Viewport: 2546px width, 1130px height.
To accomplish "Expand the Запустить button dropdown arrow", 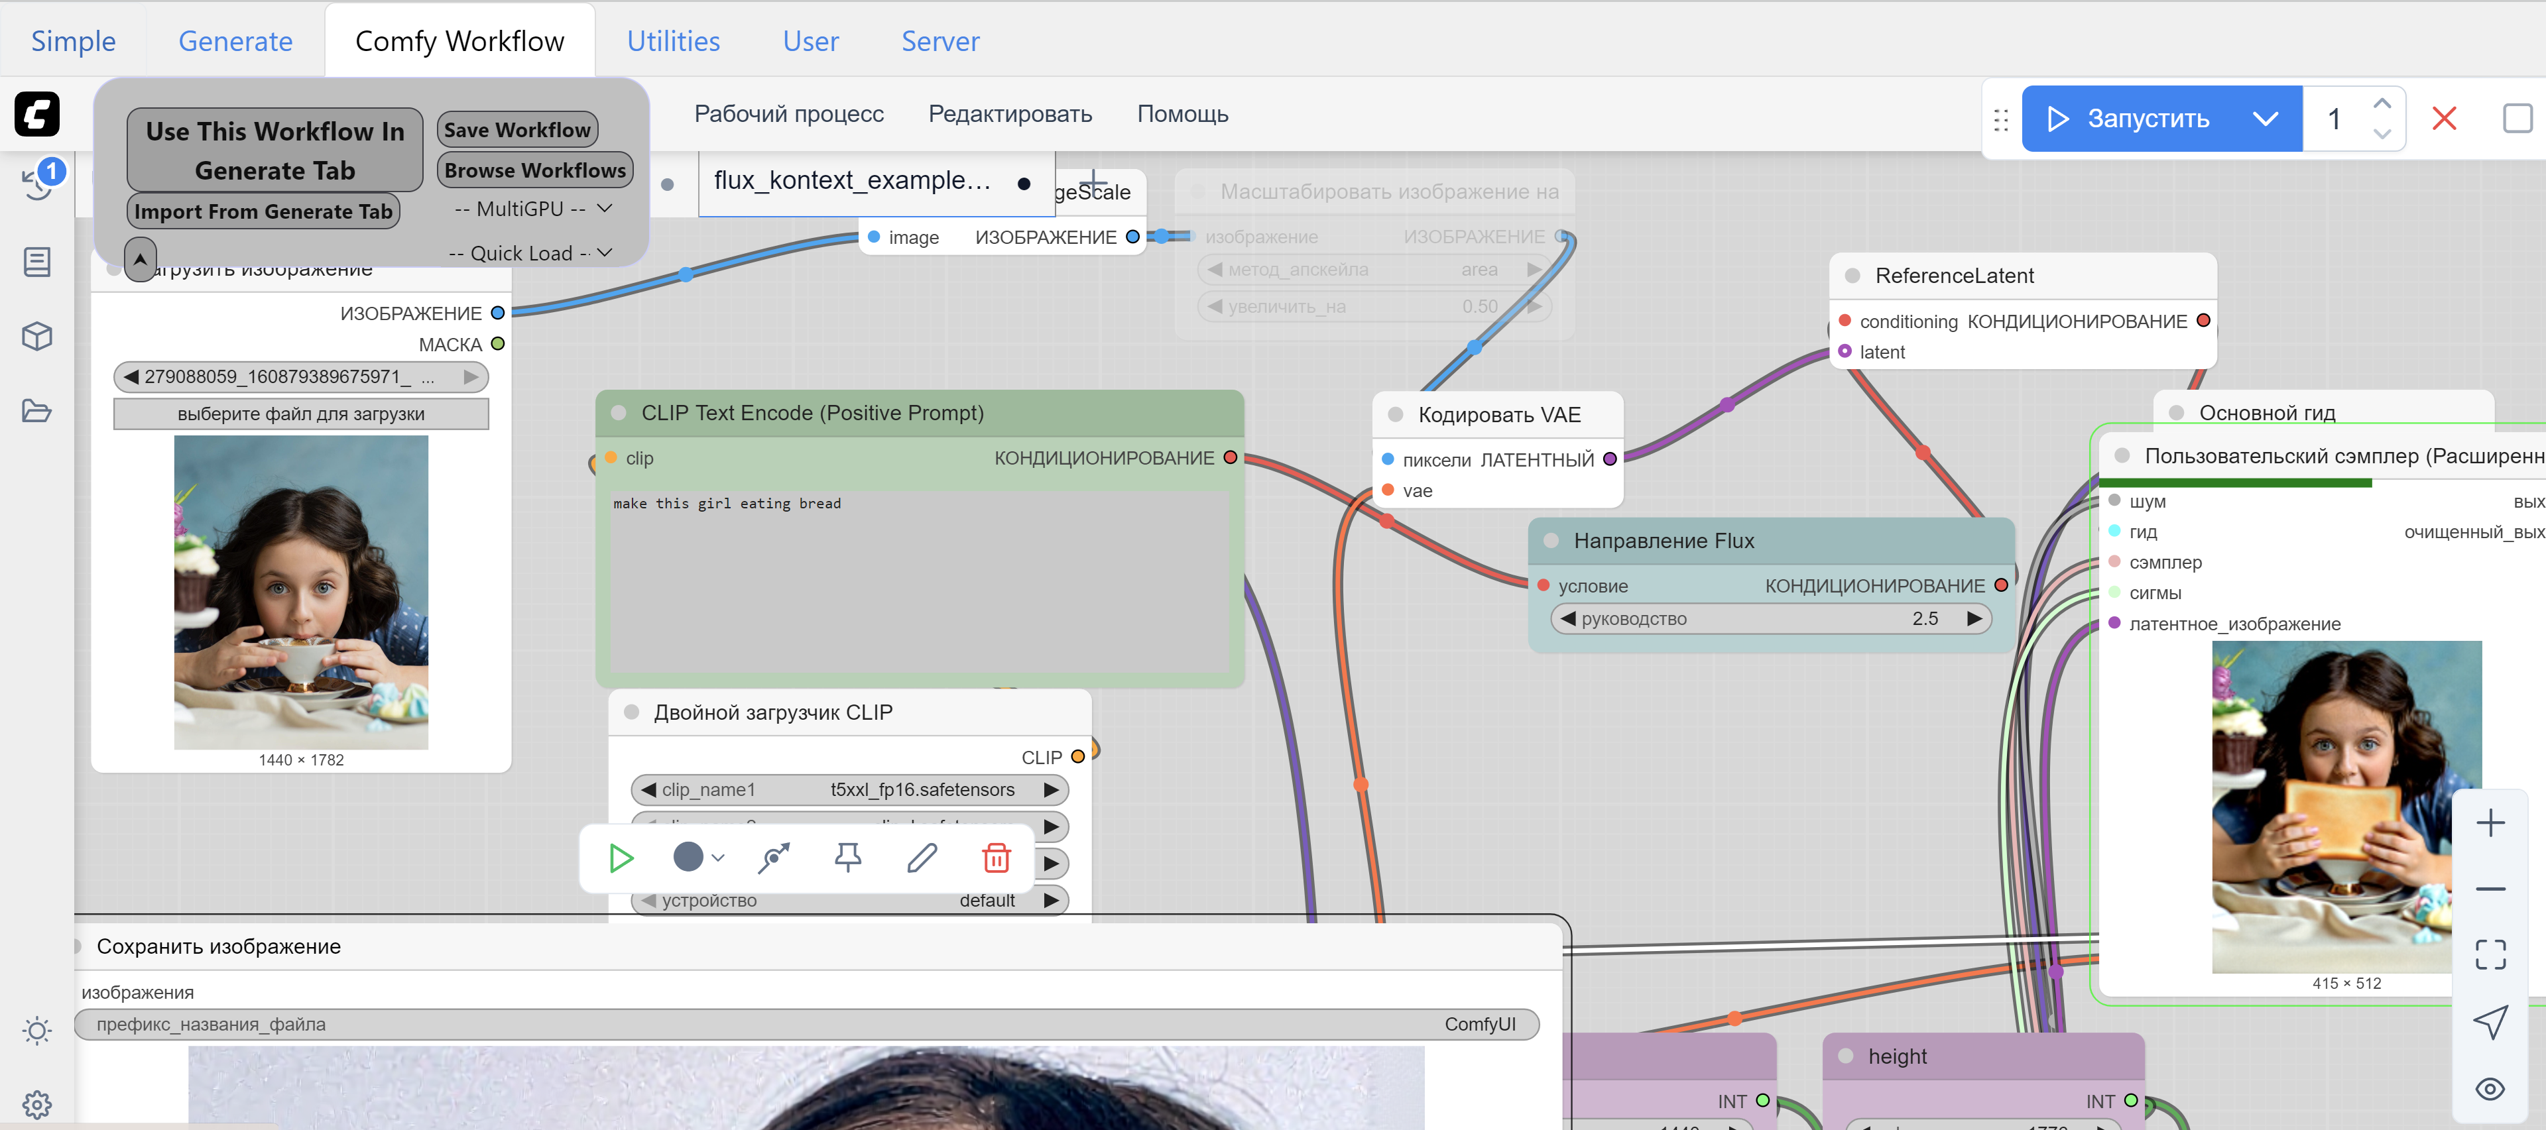I will (2264, 119).
